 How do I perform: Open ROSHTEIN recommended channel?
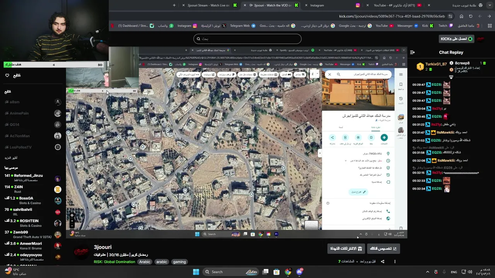(x=33, y=223)
